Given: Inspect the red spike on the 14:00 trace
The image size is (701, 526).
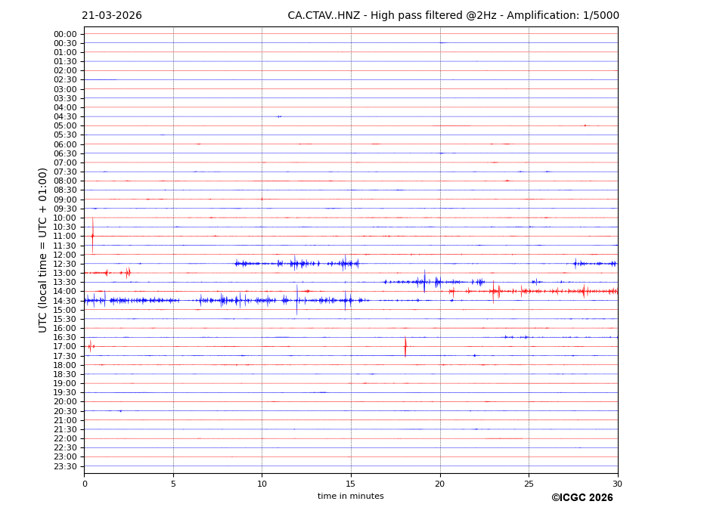Looking at the screenshot, I should click(x=493, y=291).
